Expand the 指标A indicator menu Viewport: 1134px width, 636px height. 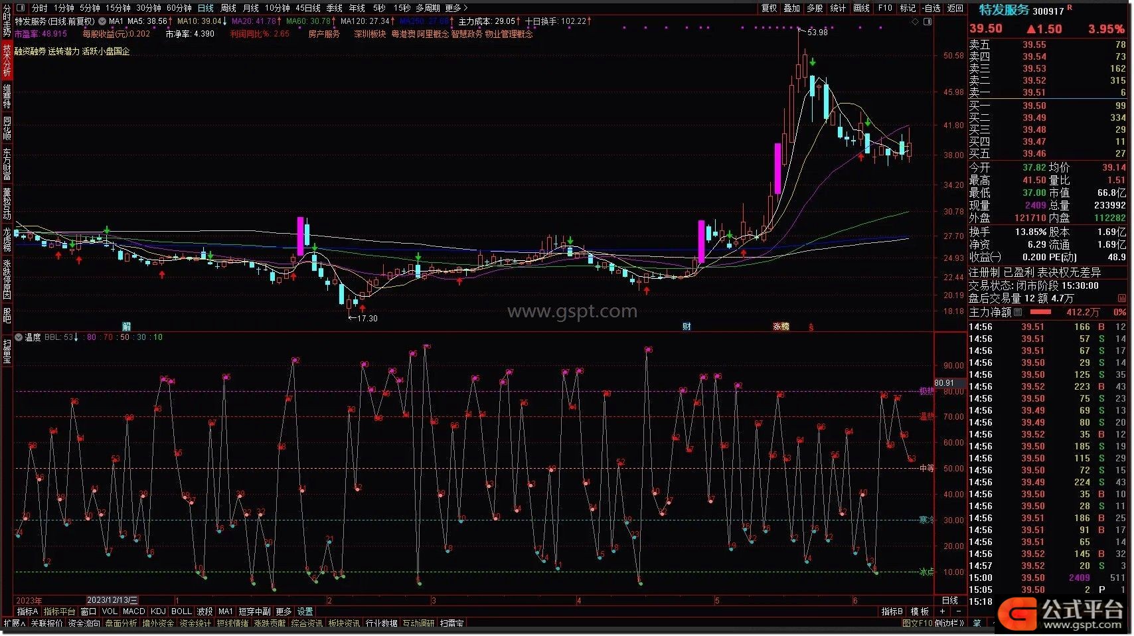pos(27,611)
